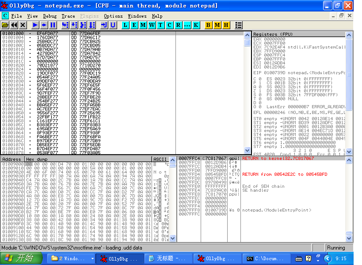Open Breakpoints window with the yellow B button
Viewport: 362px width, 265px height.
(x=208, y=25)
